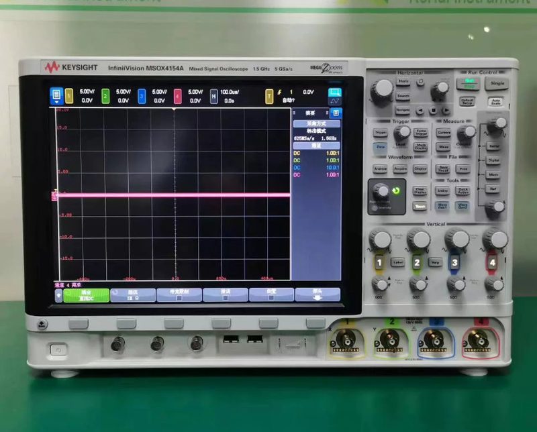
Task: Push the blue channel 3 key
Action: coord(454,262)
